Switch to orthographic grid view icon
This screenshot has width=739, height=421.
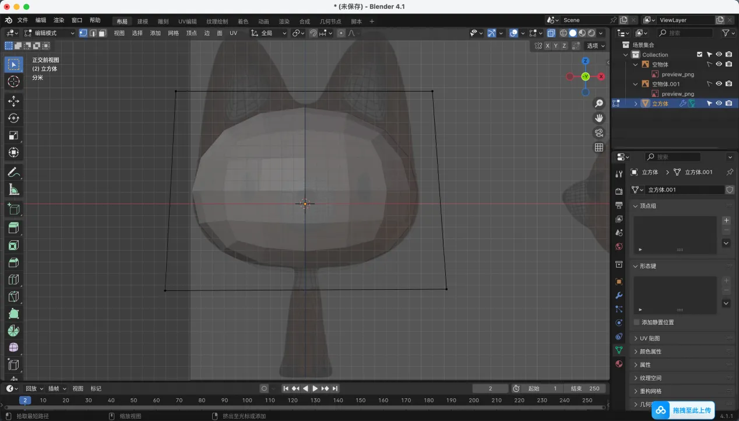(x=599, y=148)
